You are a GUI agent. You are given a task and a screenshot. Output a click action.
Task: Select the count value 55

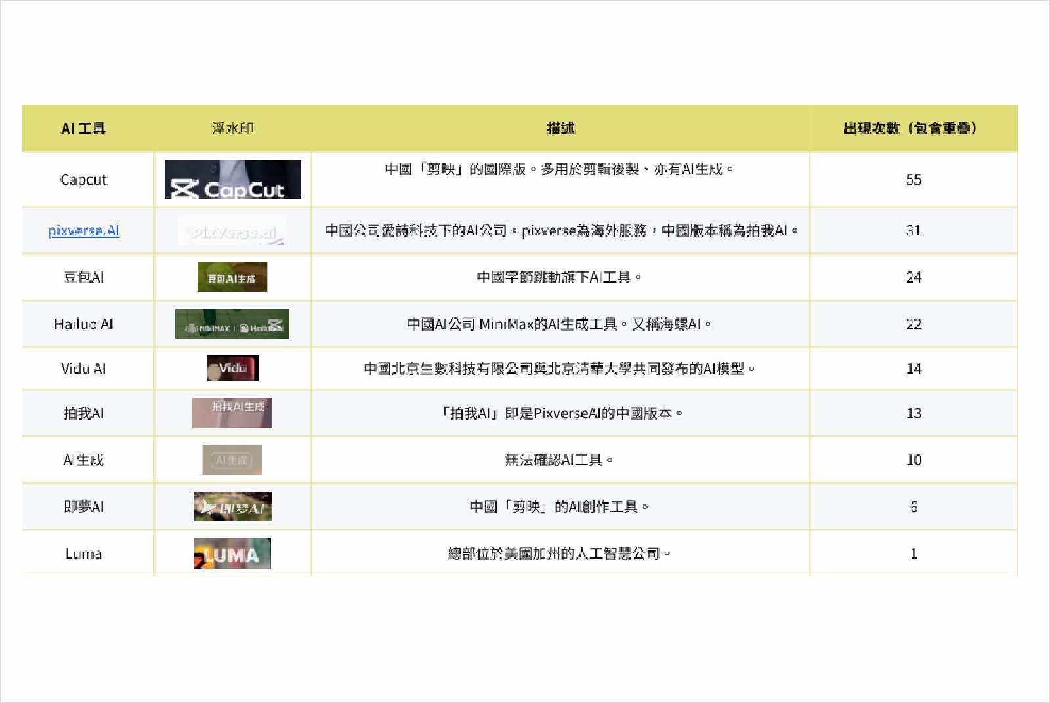(x=913, y=180)
